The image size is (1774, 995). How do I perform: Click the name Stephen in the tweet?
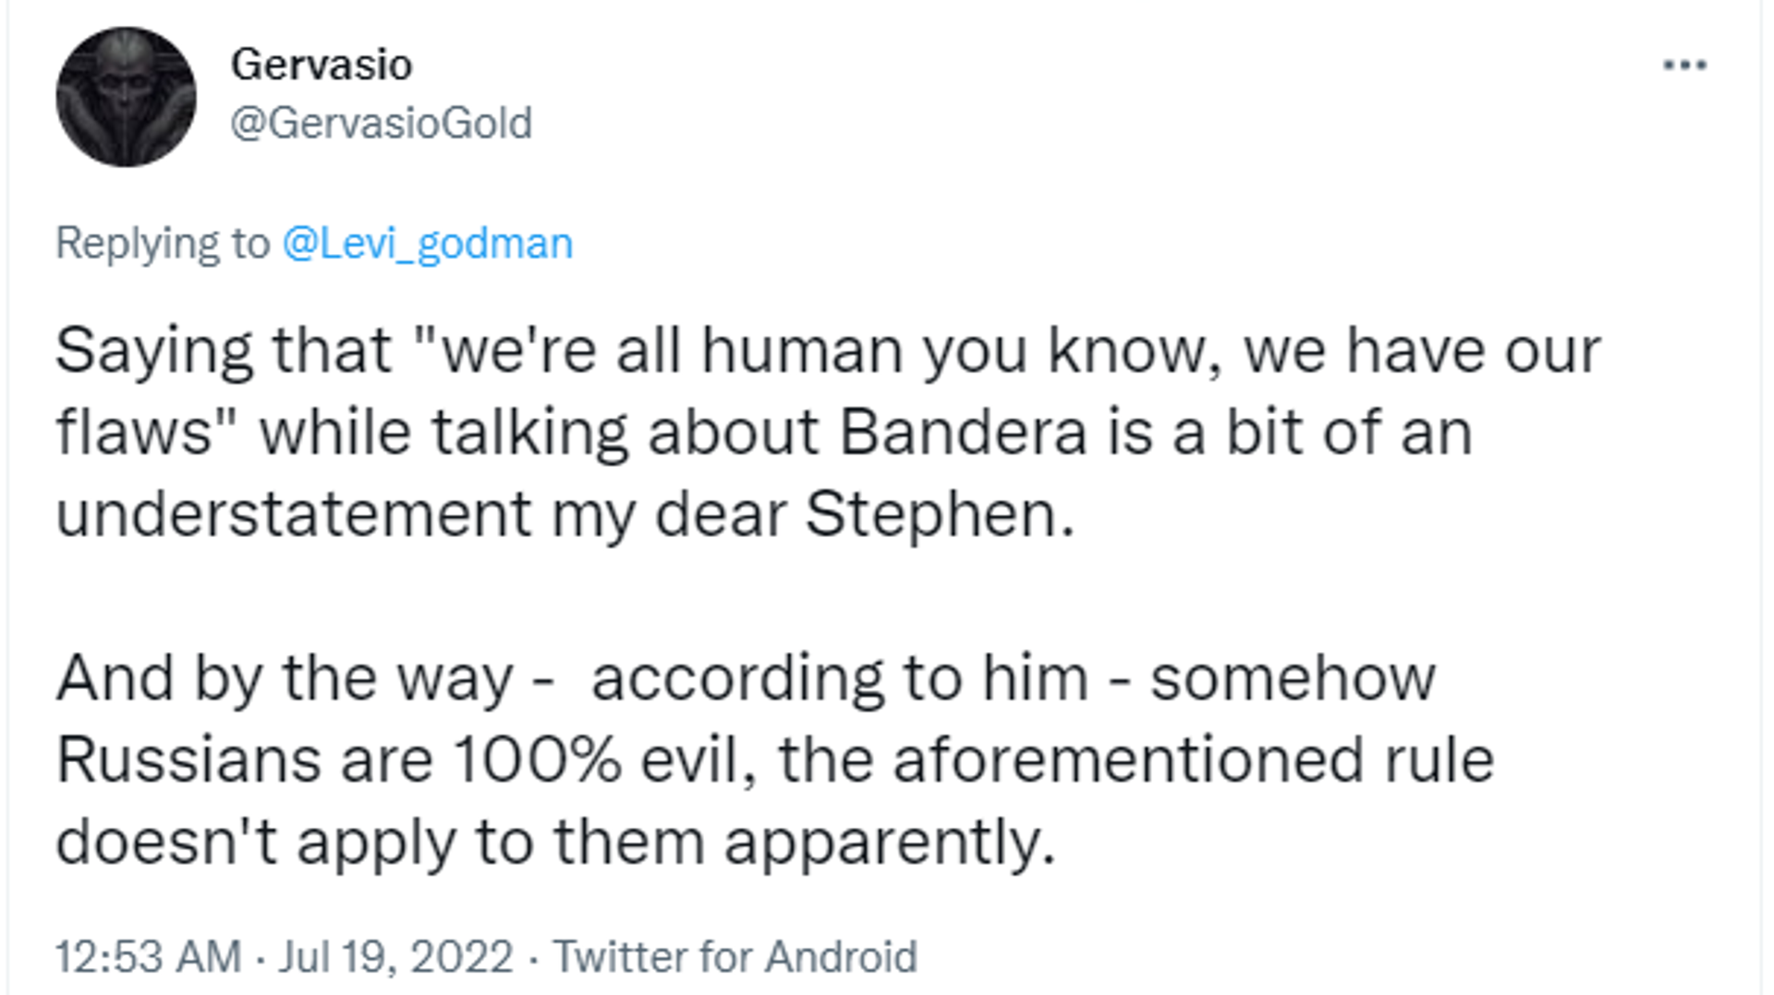(939, 515)
